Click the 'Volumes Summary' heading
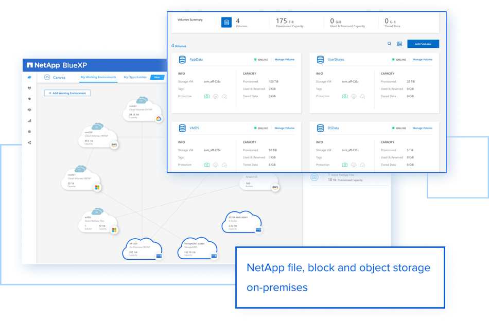The width and height of the screenshot is (489, 322). click(x=190, y=20)
